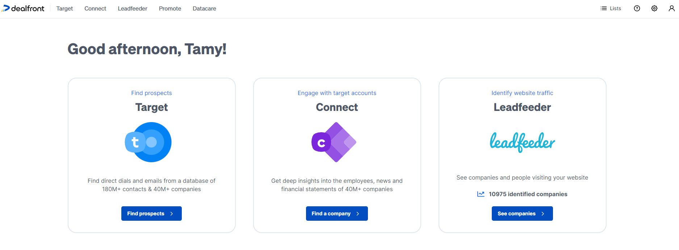Click the Find prospects link text

[151, 93]
